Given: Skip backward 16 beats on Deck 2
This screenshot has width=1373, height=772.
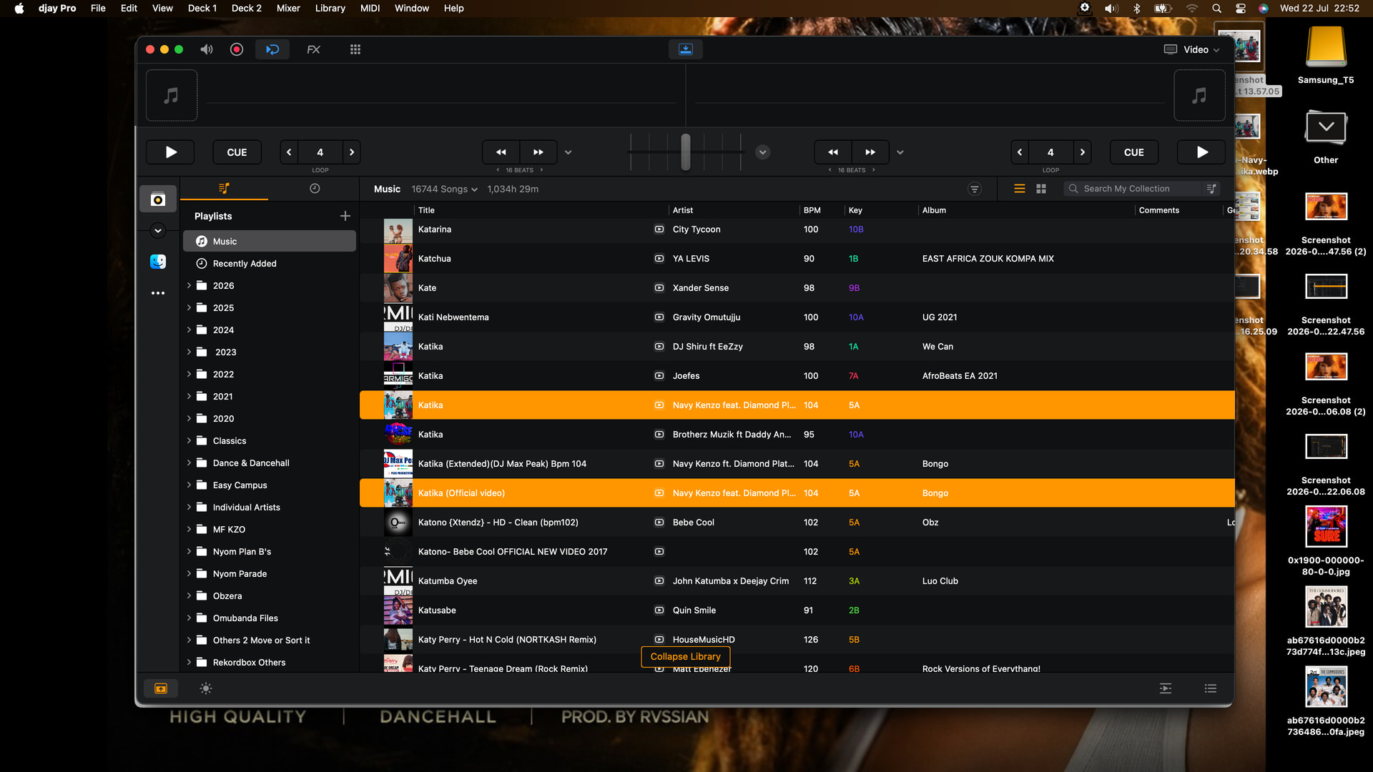Looking at the screenshot, I should [x=833, y=152].
